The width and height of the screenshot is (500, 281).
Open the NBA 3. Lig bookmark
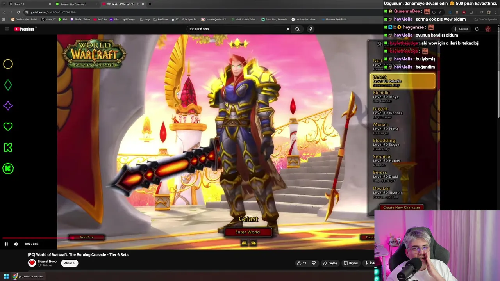pos(123,19)
